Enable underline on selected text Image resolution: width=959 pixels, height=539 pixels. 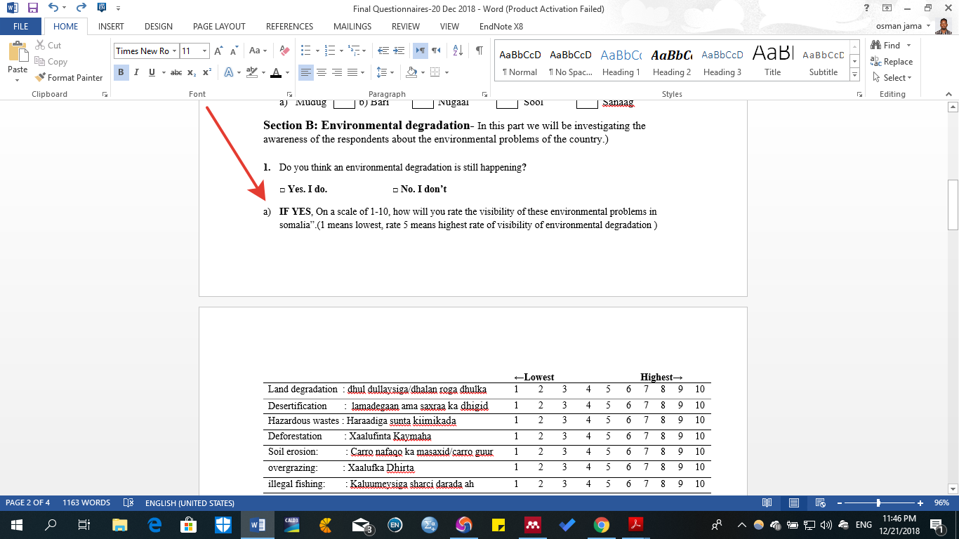(152, 72)
